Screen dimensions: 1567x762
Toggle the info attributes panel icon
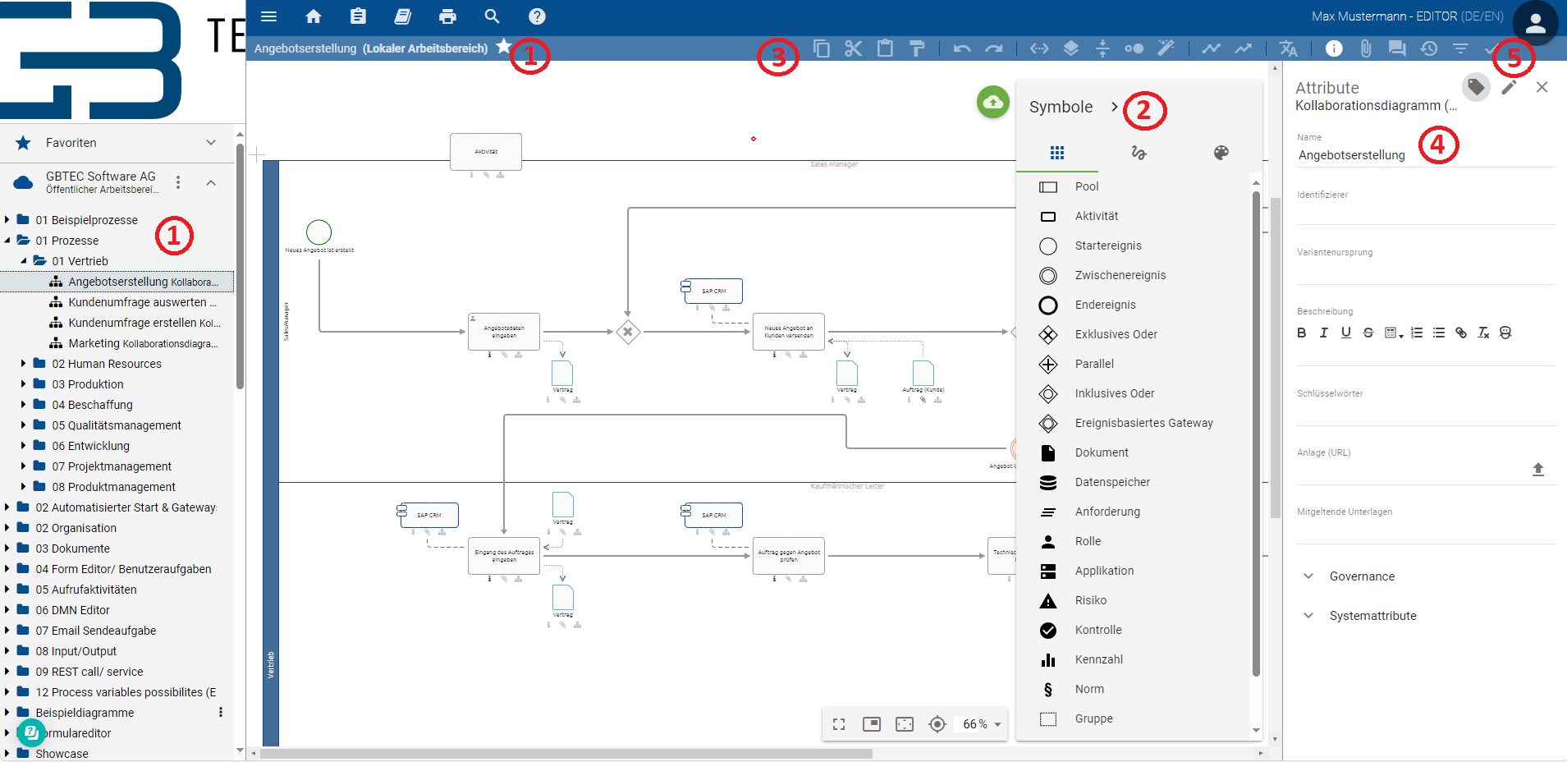[1334, 48]
